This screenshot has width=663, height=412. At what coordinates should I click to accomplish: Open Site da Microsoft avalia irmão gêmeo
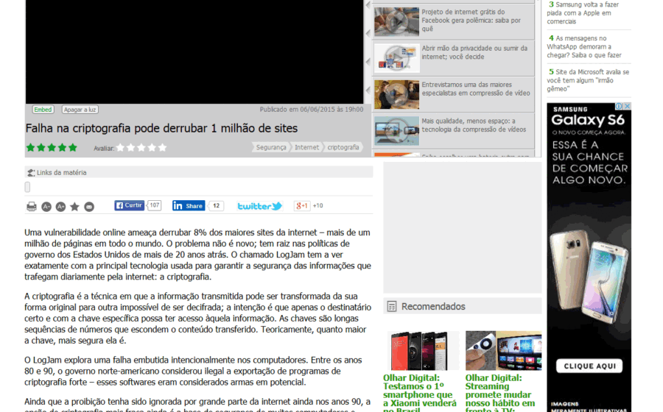point(588,80)
